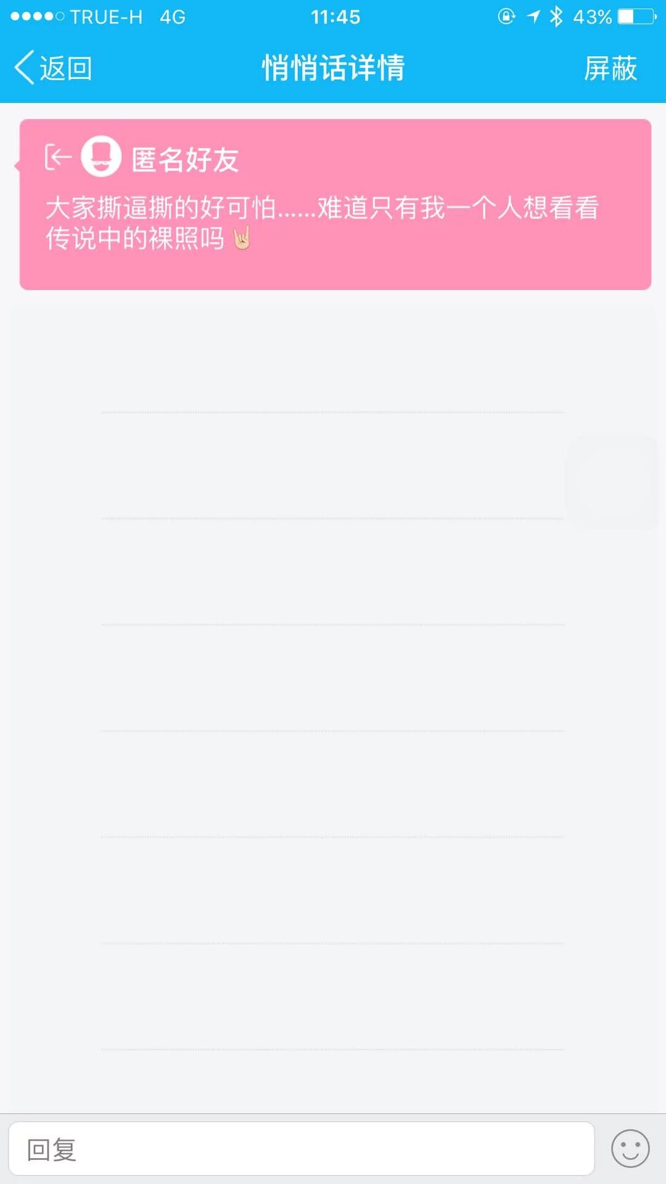Image resolution: width=666 pixels, height=1184 pixels.
Task: Tap the Bluetooth status icon
Action: tap(556, 17)
